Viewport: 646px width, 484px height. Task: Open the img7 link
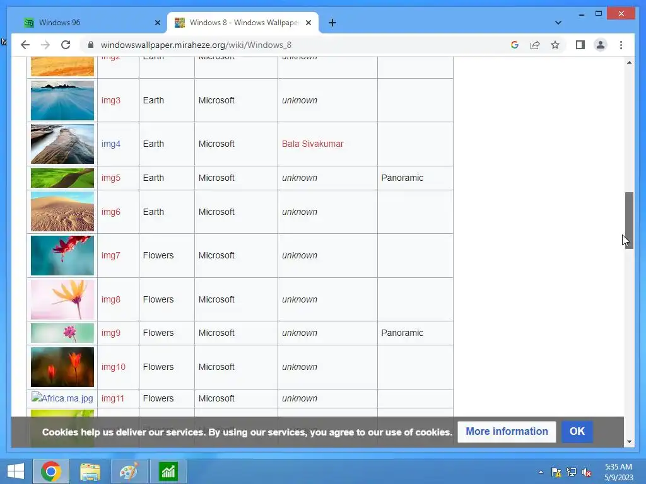(x=111, y=256)
